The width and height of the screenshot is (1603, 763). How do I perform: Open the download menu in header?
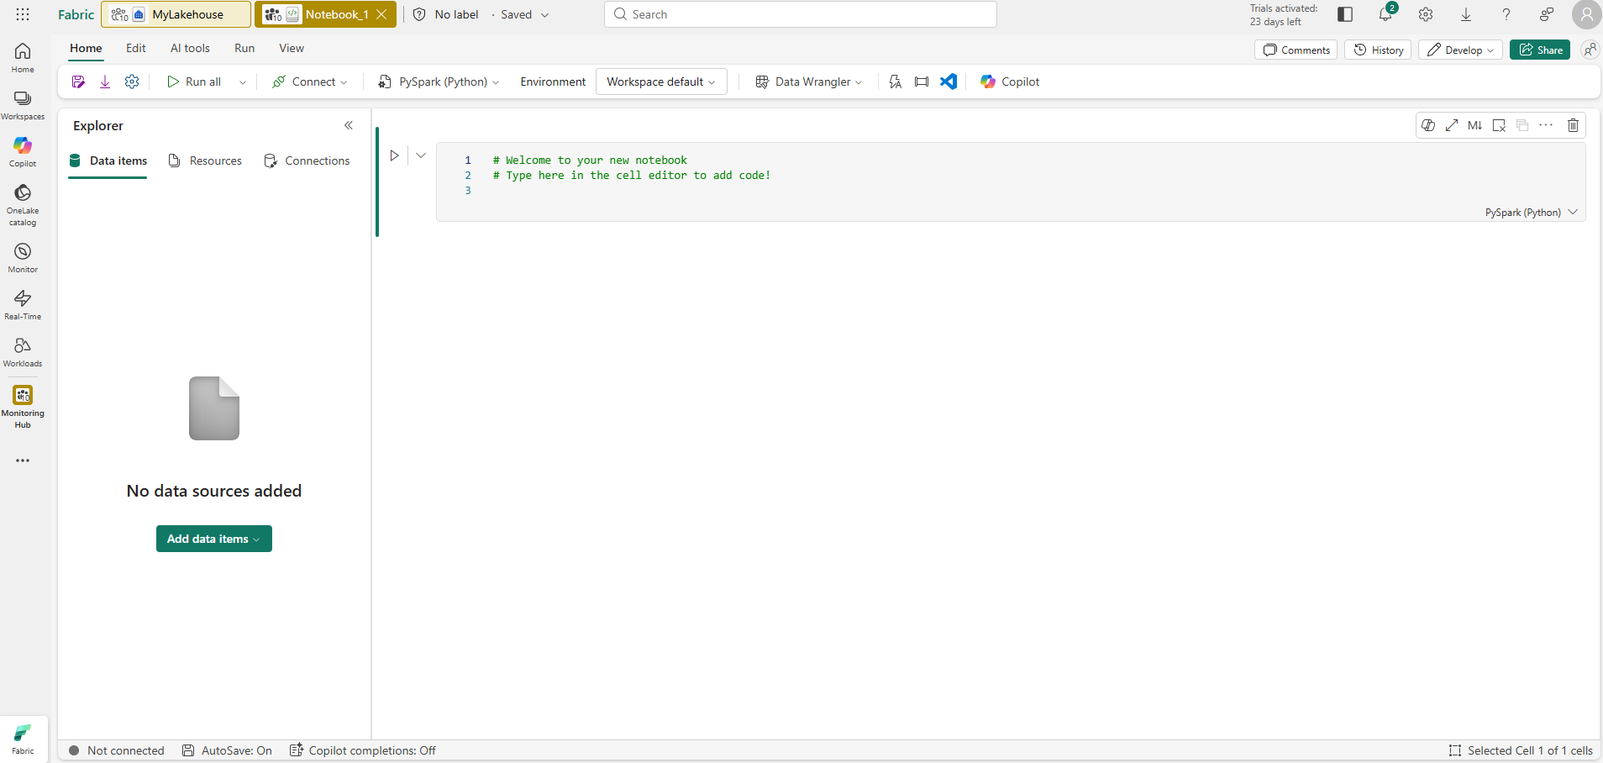(x=1466, y=14)
